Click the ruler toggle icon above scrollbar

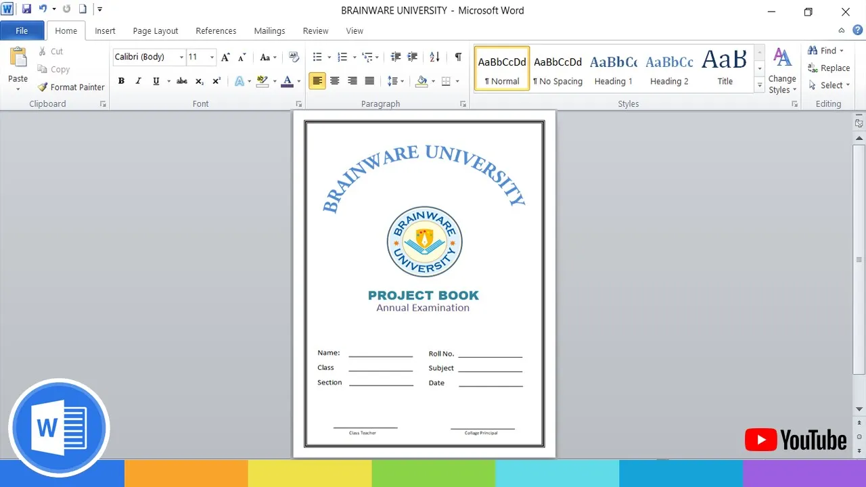pos(859,123)
